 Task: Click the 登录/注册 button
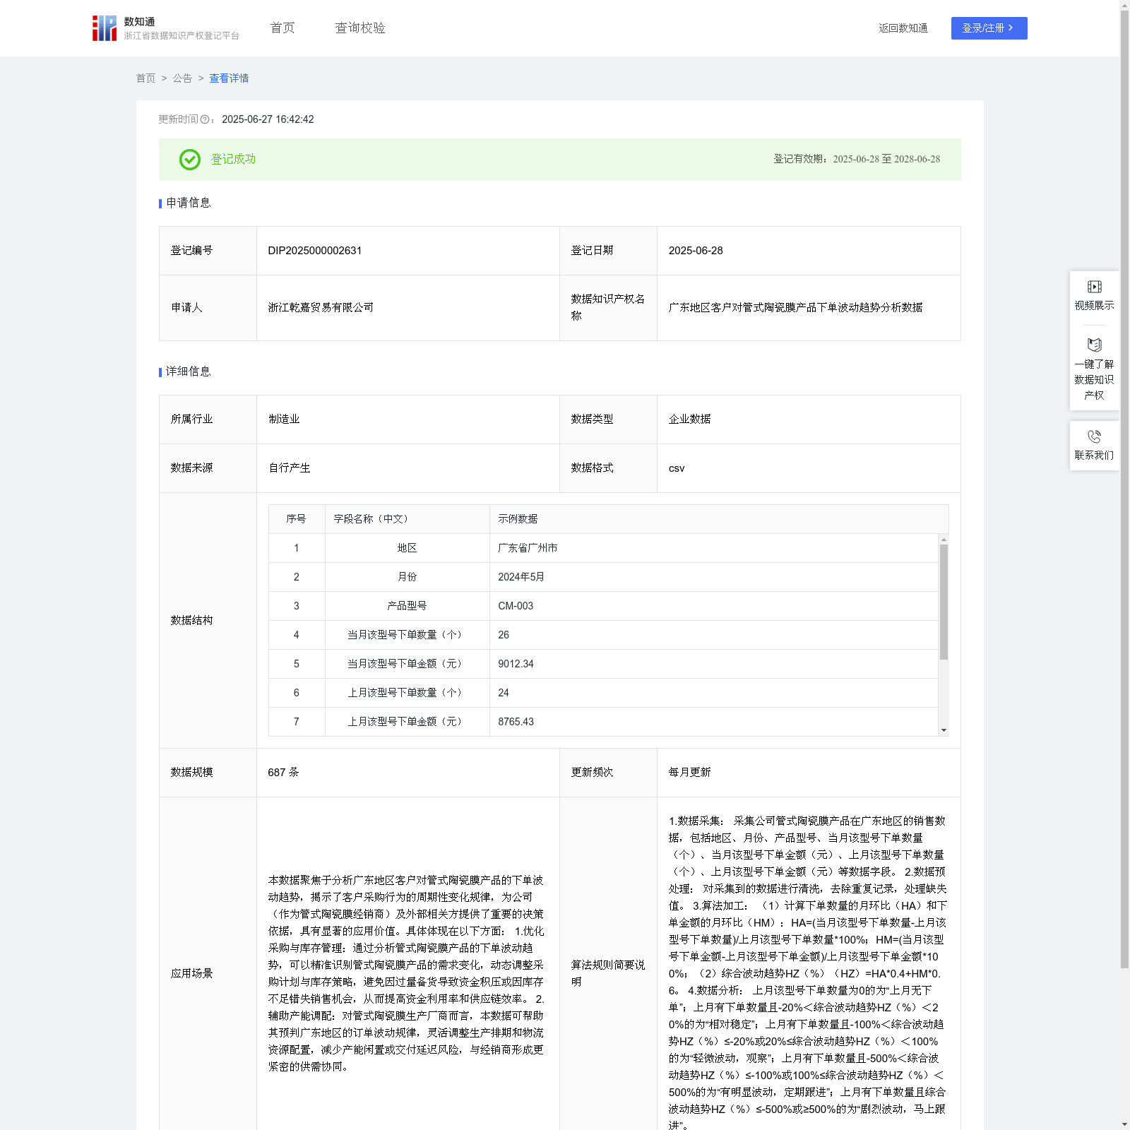pyautogui.click(x=989, y=28)
